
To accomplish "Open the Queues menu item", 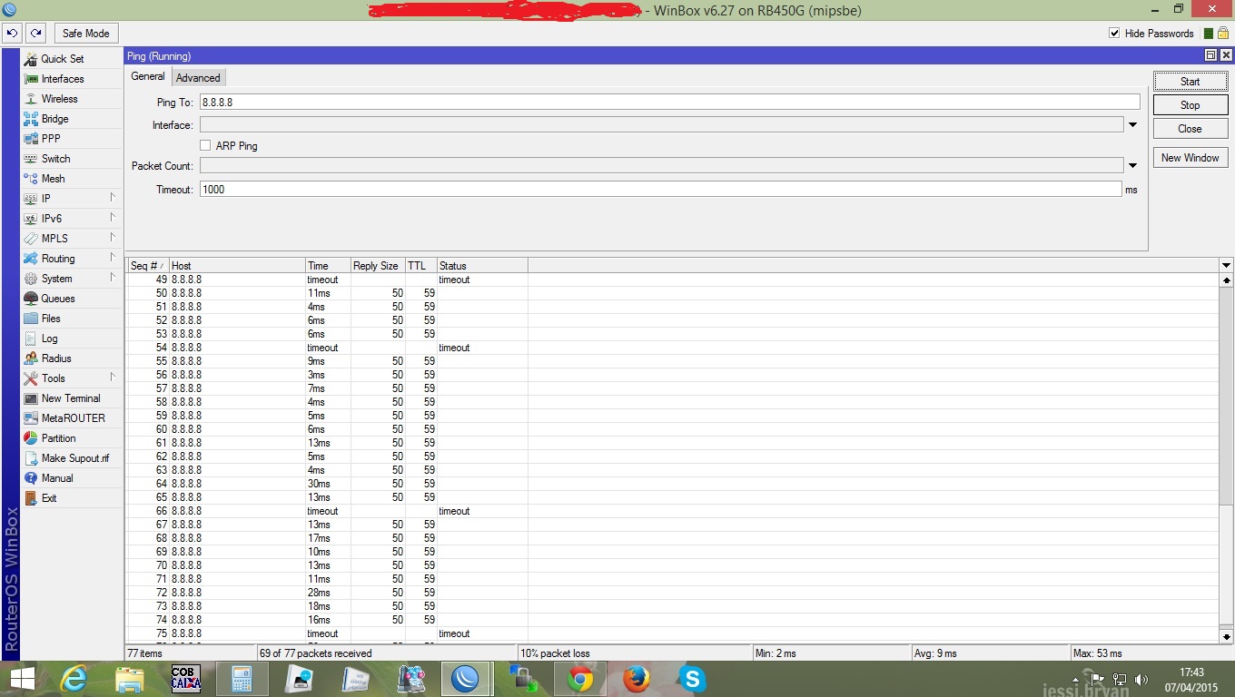I will pos(71,299).
